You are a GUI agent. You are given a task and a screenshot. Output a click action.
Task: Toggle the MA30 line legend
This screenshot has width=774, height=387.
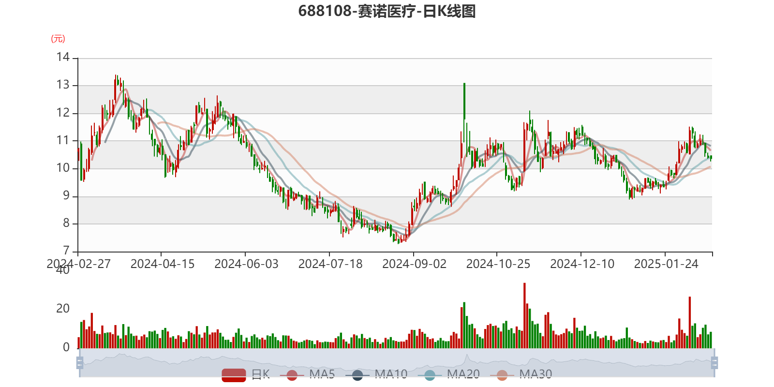click(521, 374)
